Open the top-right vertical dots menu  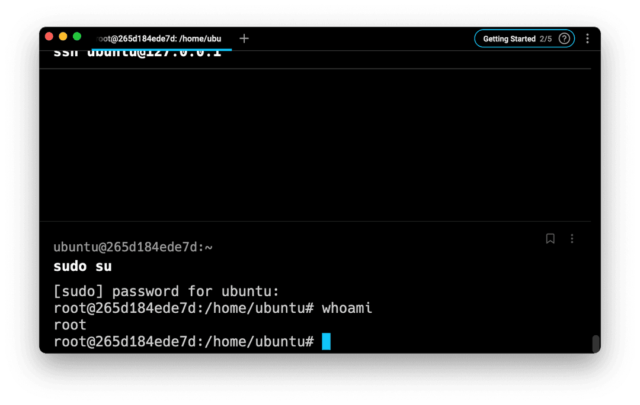pos(587,38)
